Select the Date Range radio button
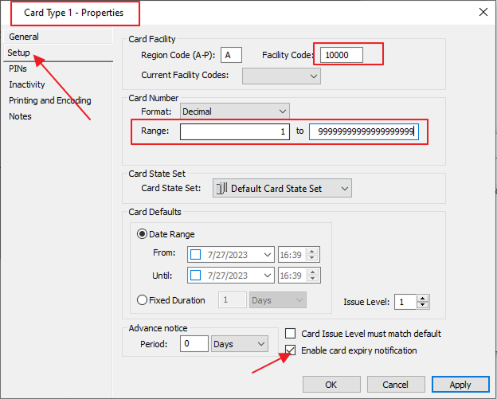This screenshot has height=399, width=497. 143,234
